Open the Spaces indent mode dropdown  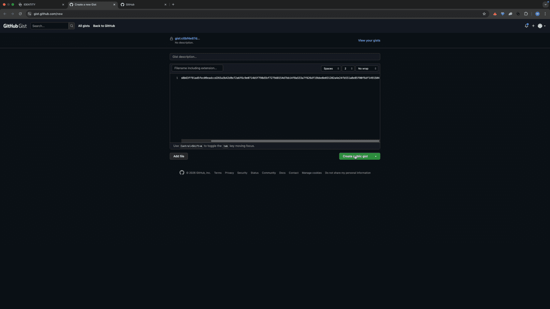[330, 68]
